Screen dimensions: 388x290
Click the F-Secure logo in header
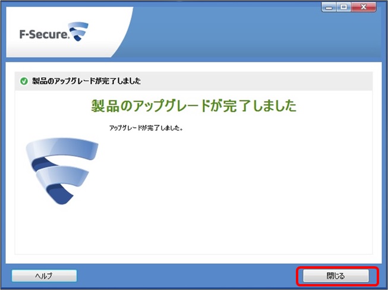click(x=54, y=32)
